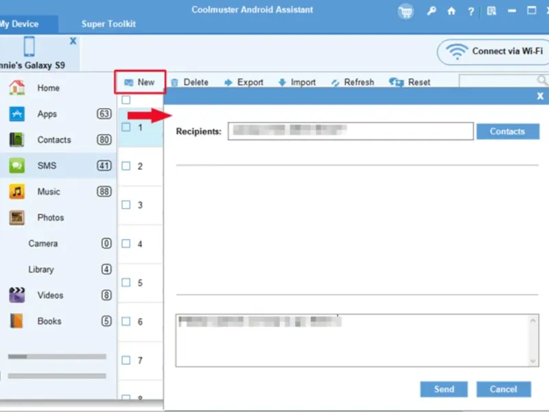Screen dimensions: 549x412
Task: Close the new message dialog
Action: coord(540,96)
